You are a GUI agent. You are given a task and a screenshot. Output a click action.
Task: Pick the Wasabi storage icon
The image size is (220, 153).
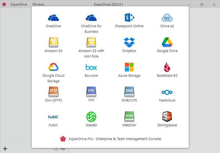[x=91, y=117]
